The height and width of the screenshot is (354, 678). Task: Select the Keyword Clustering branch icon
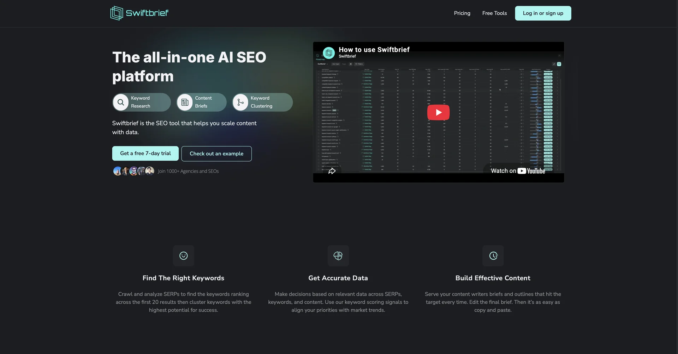tap(240, 102)
